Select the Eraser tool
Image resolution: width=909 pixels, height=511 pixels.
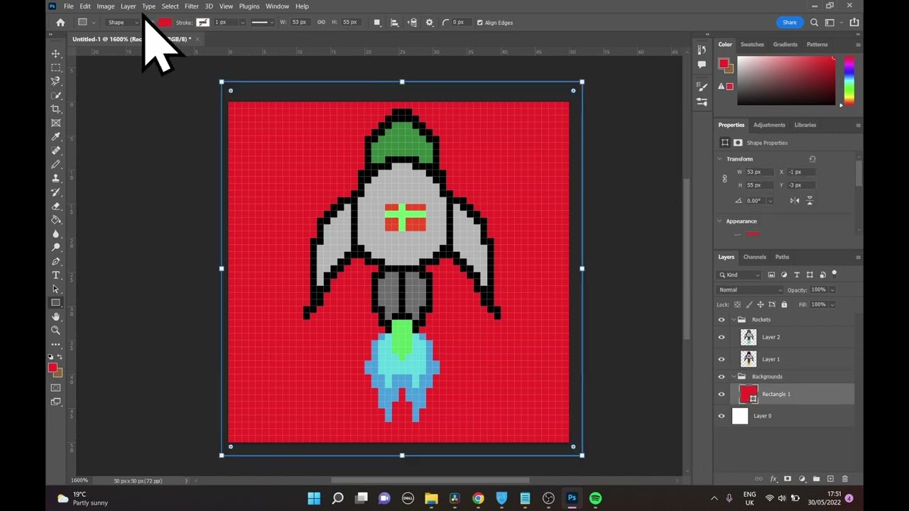pyautogui.click(x=55, y=206)
